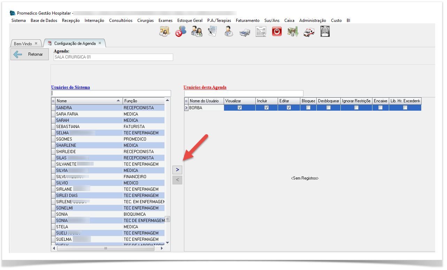Uncheck Incluir for user BORBA
This screenshot has height=270, width=447.
pos(267,108)
